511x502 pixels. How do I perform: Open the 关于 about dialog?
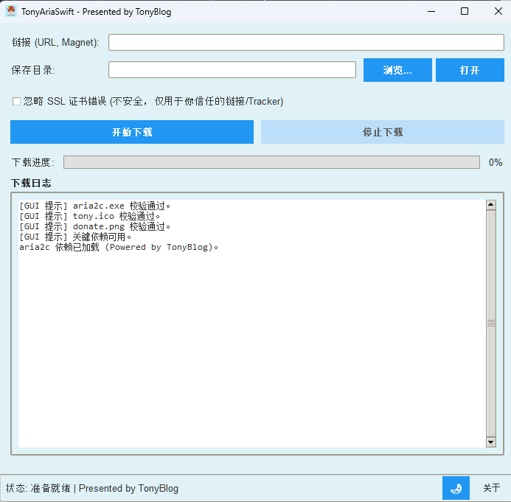pos(491,488)
